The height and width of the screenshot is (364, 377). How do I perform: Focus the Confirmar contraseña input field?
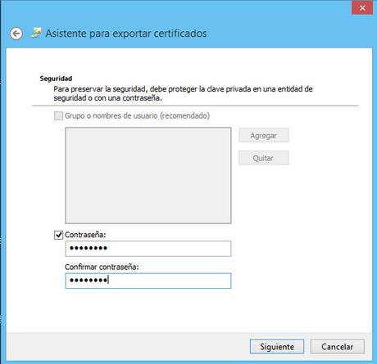(148, 281)
